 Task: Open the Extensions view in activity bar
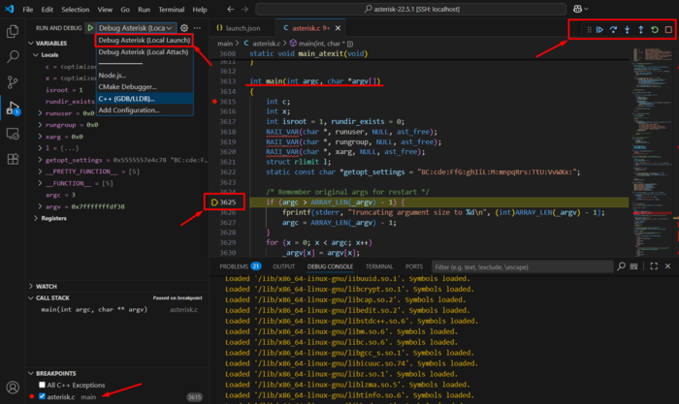coord(13,158)
